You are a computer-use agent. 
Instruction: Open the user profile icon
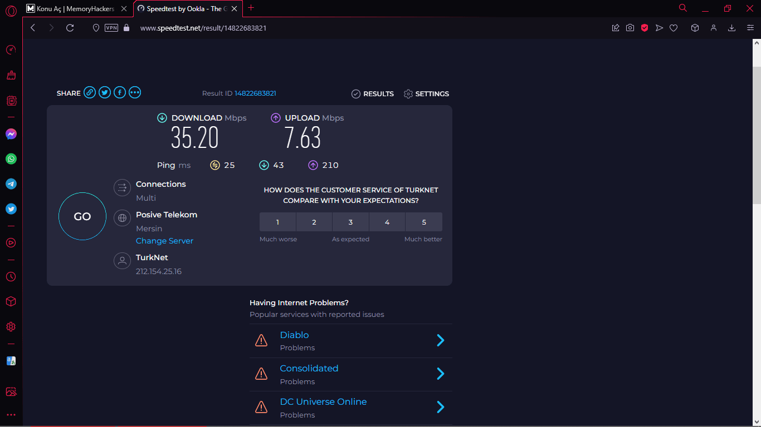[x=714, y=28]
